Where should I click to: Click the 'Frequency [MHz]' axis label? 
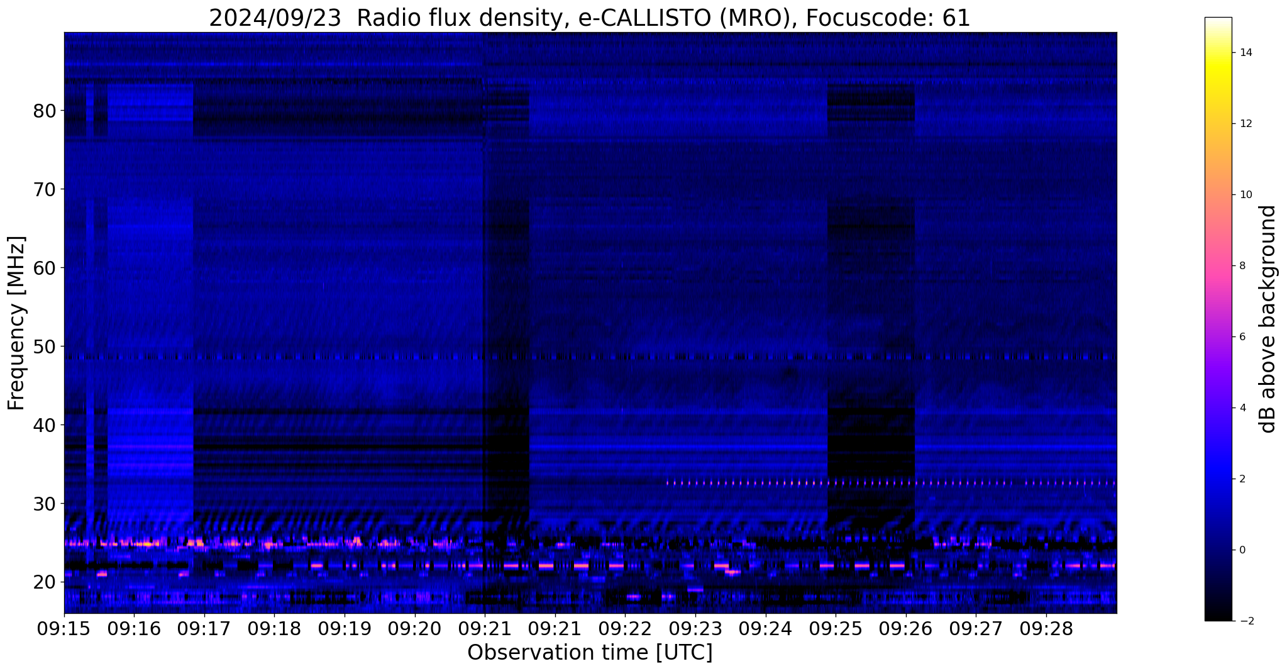pyautogui.click(x=17, y=323)
